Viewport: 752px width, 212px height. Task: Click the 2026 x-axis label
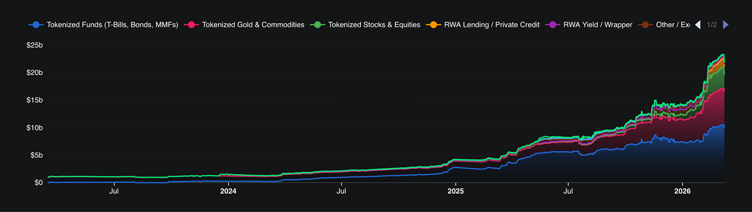[x=683, y=192]
